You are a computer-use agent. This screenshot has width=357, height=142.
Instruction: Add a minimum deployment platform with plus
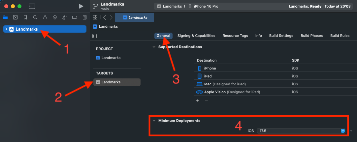pos(351,131)
